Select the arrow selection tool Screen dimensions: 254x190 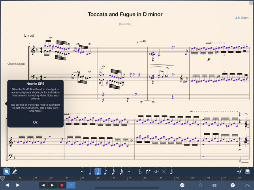click(x=7, y=171)
